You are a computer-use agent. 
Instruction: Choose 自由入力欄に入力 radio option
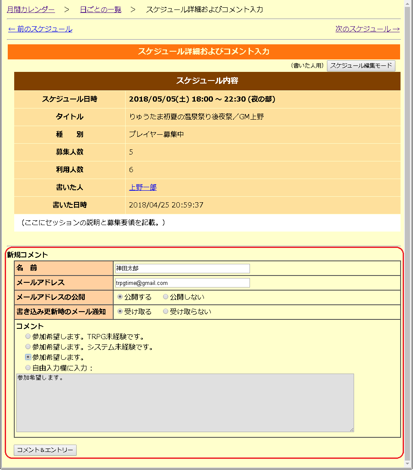[x=28, y=368]
